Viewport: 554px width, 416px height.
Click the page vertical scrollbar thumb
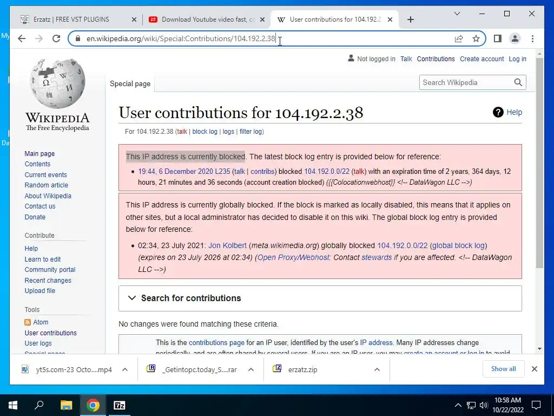(x=539, y=162)
